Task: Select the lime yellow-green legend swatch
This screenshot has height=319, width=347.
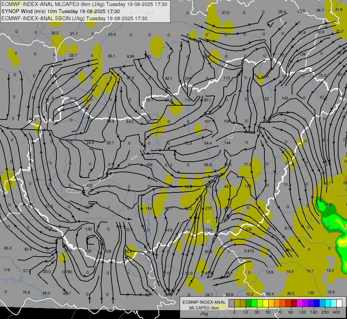Action: pos(260,303)
